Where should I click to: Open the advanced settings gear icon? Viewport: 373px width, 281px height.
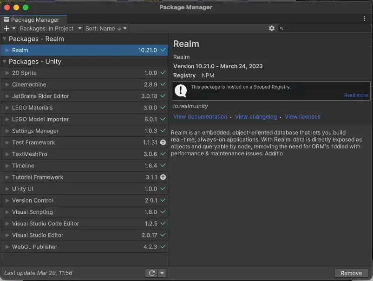pos(272,28)
